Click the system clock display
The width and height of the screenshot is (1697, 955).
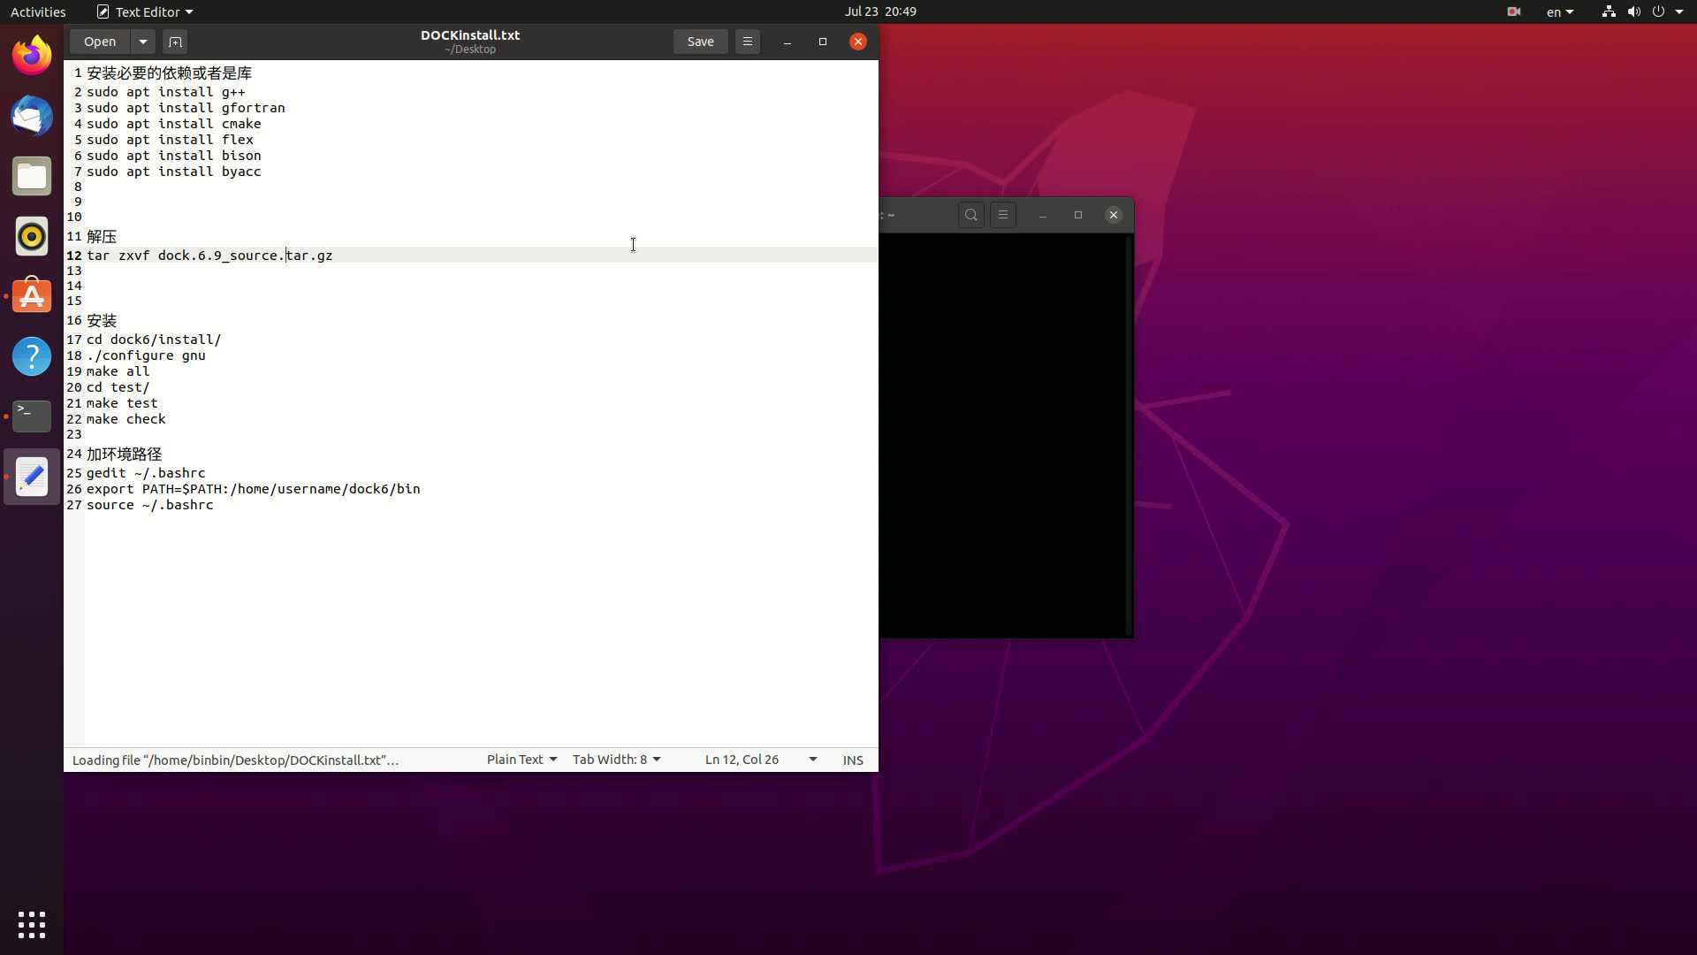881,11
